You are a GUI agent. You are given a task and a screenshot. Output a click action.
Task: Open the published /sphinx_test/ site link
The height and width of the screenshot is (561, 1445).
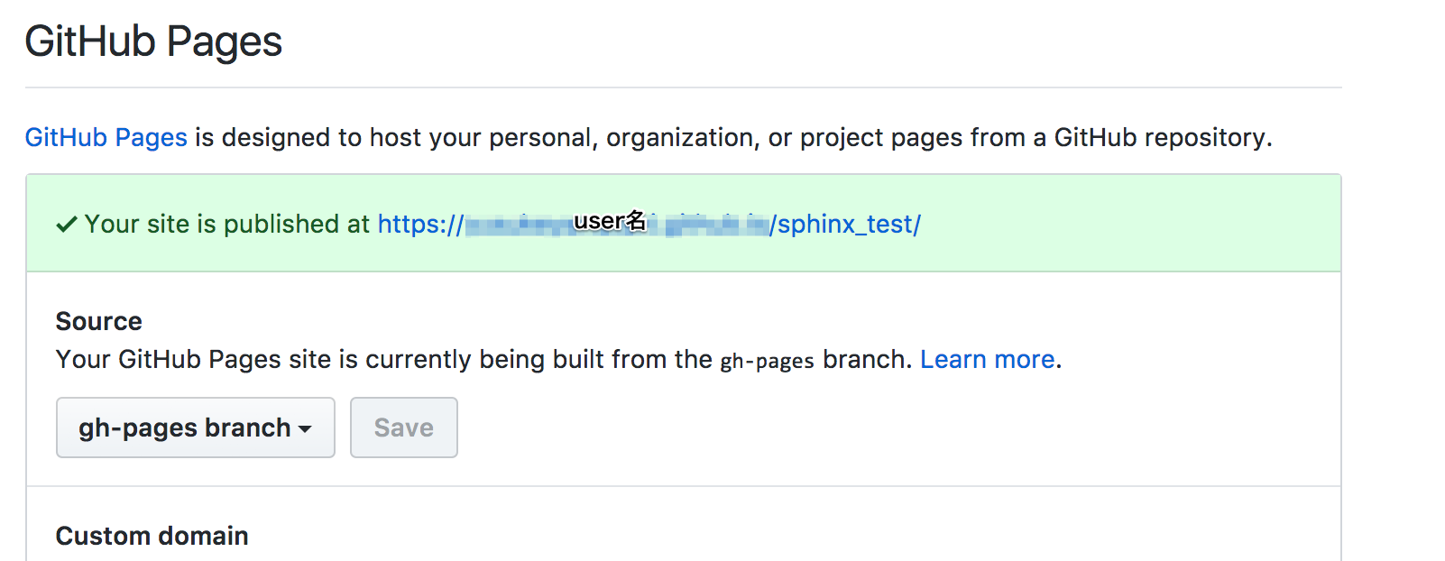(846, 224)
